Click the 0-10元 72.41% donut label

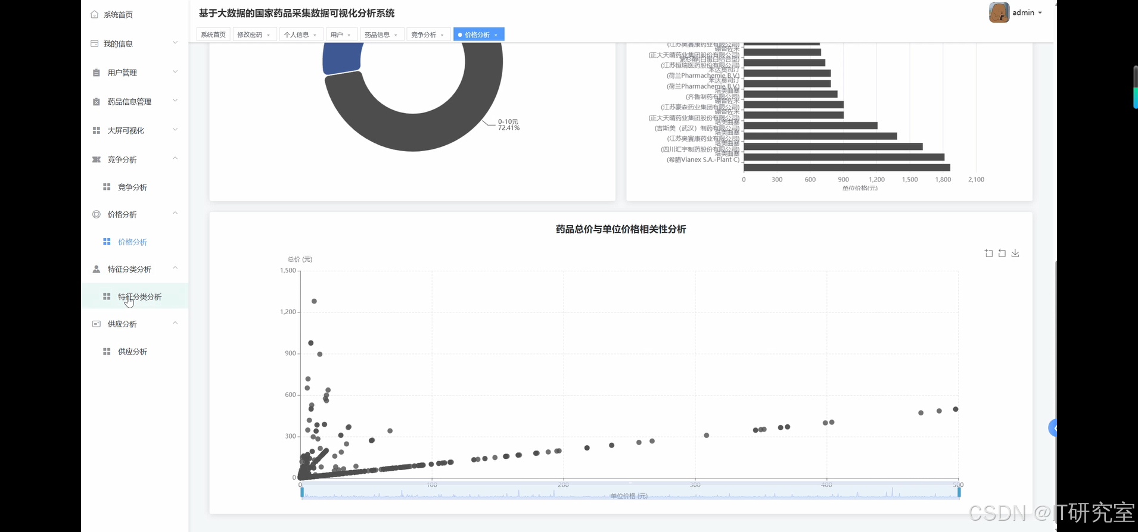coord(509,124)
